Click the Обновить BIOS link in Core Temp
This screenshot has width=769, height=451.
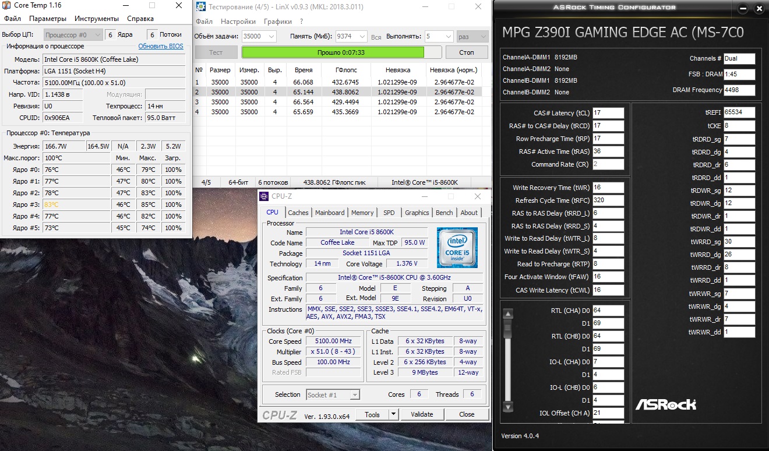coord(161,46)
